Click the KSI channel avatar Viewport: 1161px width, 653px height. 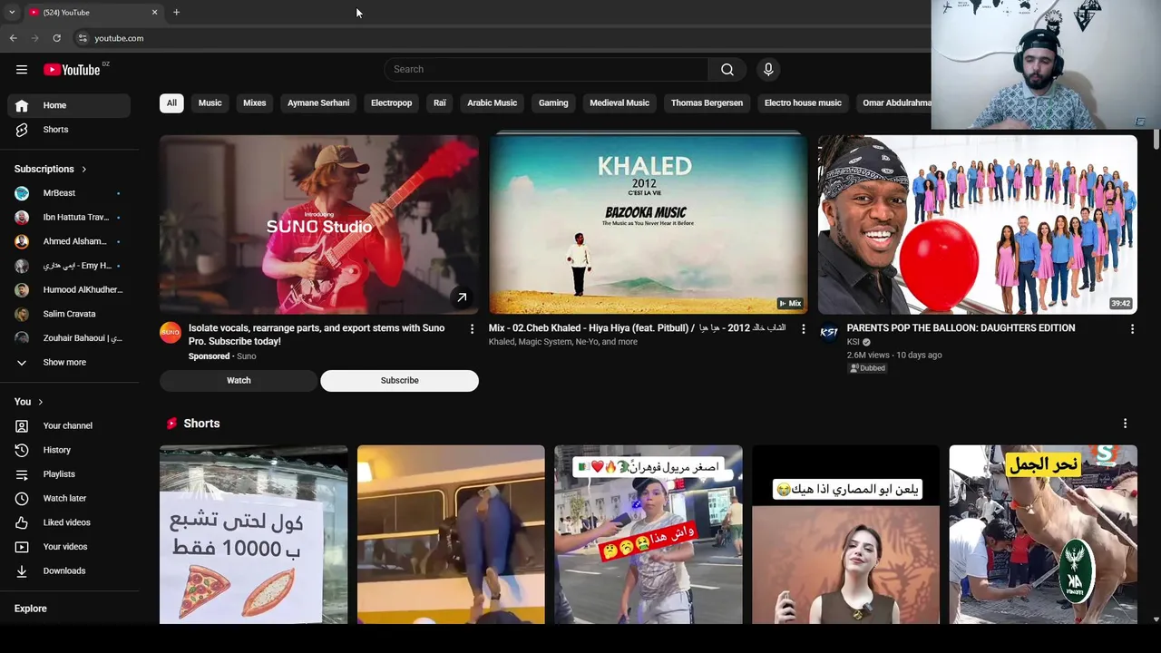click(x=828, y=332)
